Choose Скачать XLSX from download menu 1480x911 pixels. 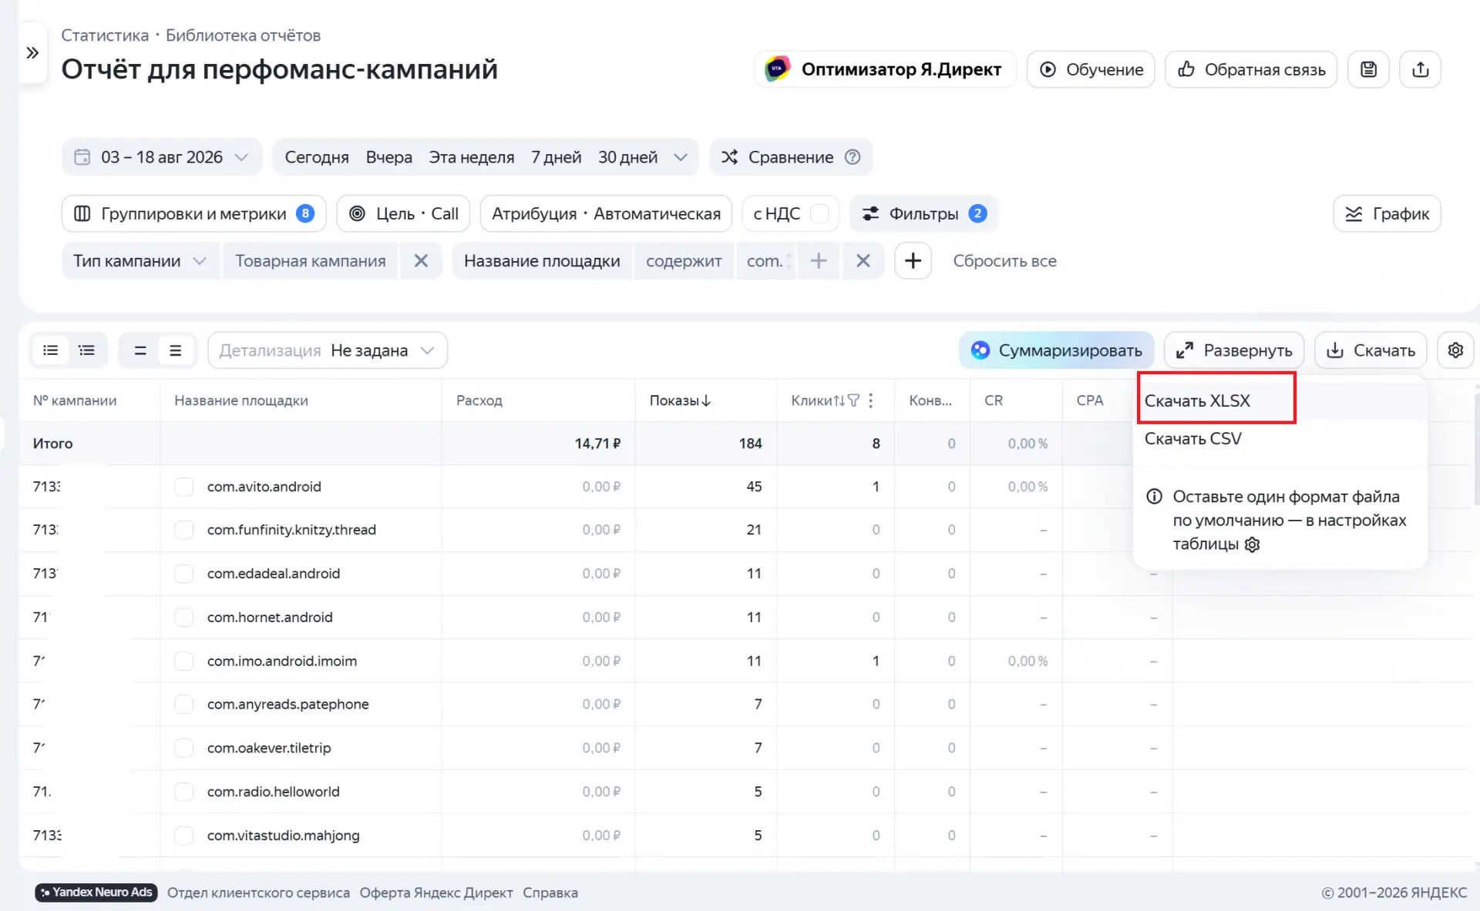[x=1197, y=400]
